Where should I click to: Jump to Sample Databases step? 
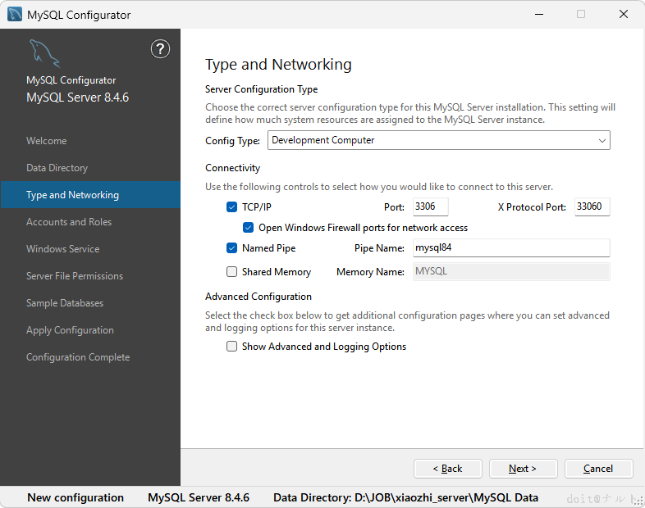[x=65, y=303]
